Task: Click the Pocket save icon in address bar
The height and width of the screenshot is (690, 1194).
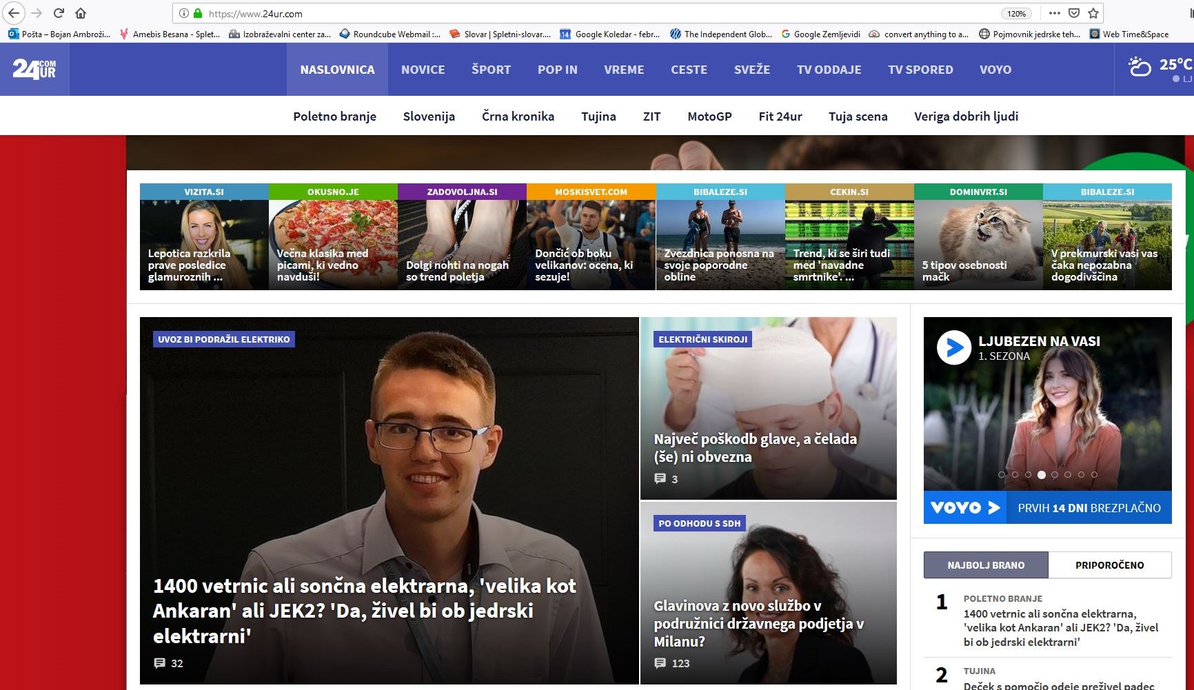Action: click(x=1074, y=13)
